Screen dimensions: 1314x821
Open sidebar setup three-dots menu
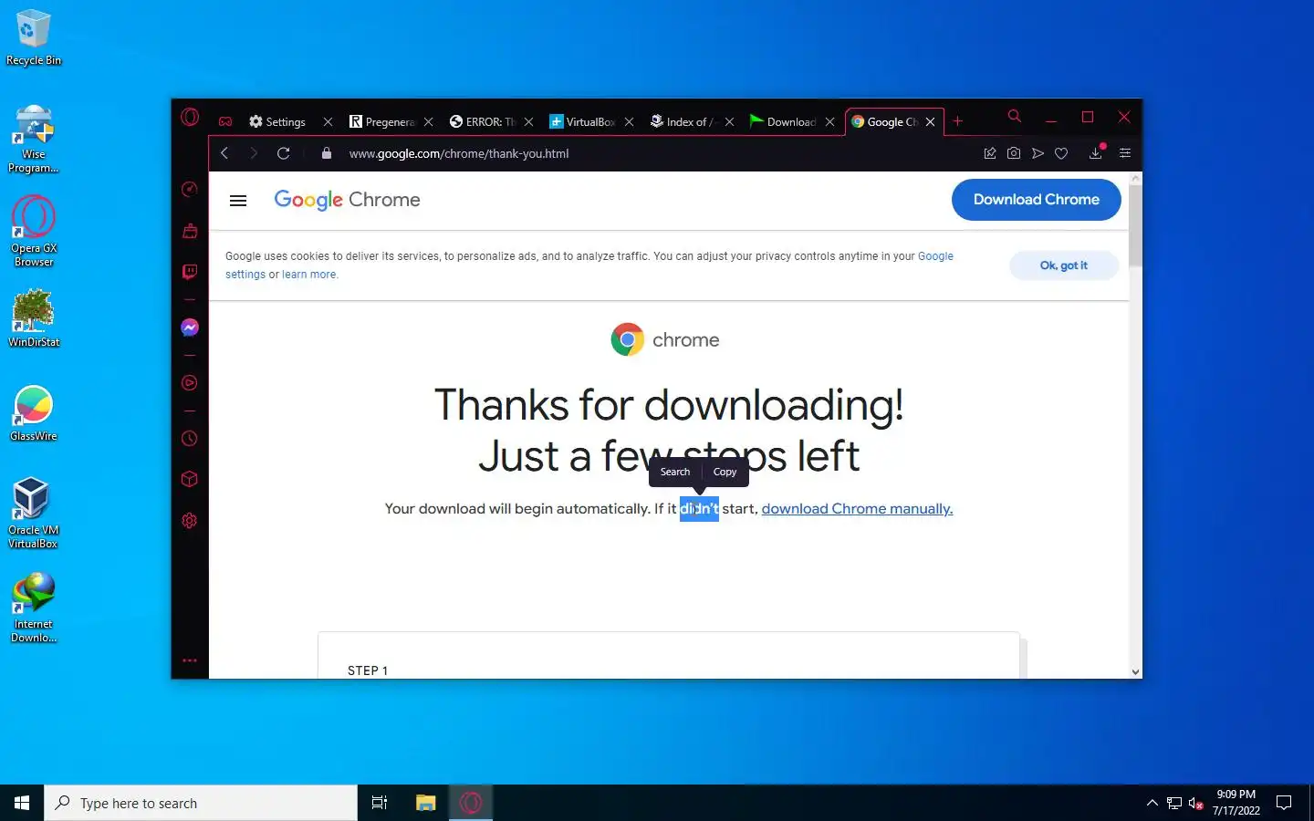pos(190,660)
